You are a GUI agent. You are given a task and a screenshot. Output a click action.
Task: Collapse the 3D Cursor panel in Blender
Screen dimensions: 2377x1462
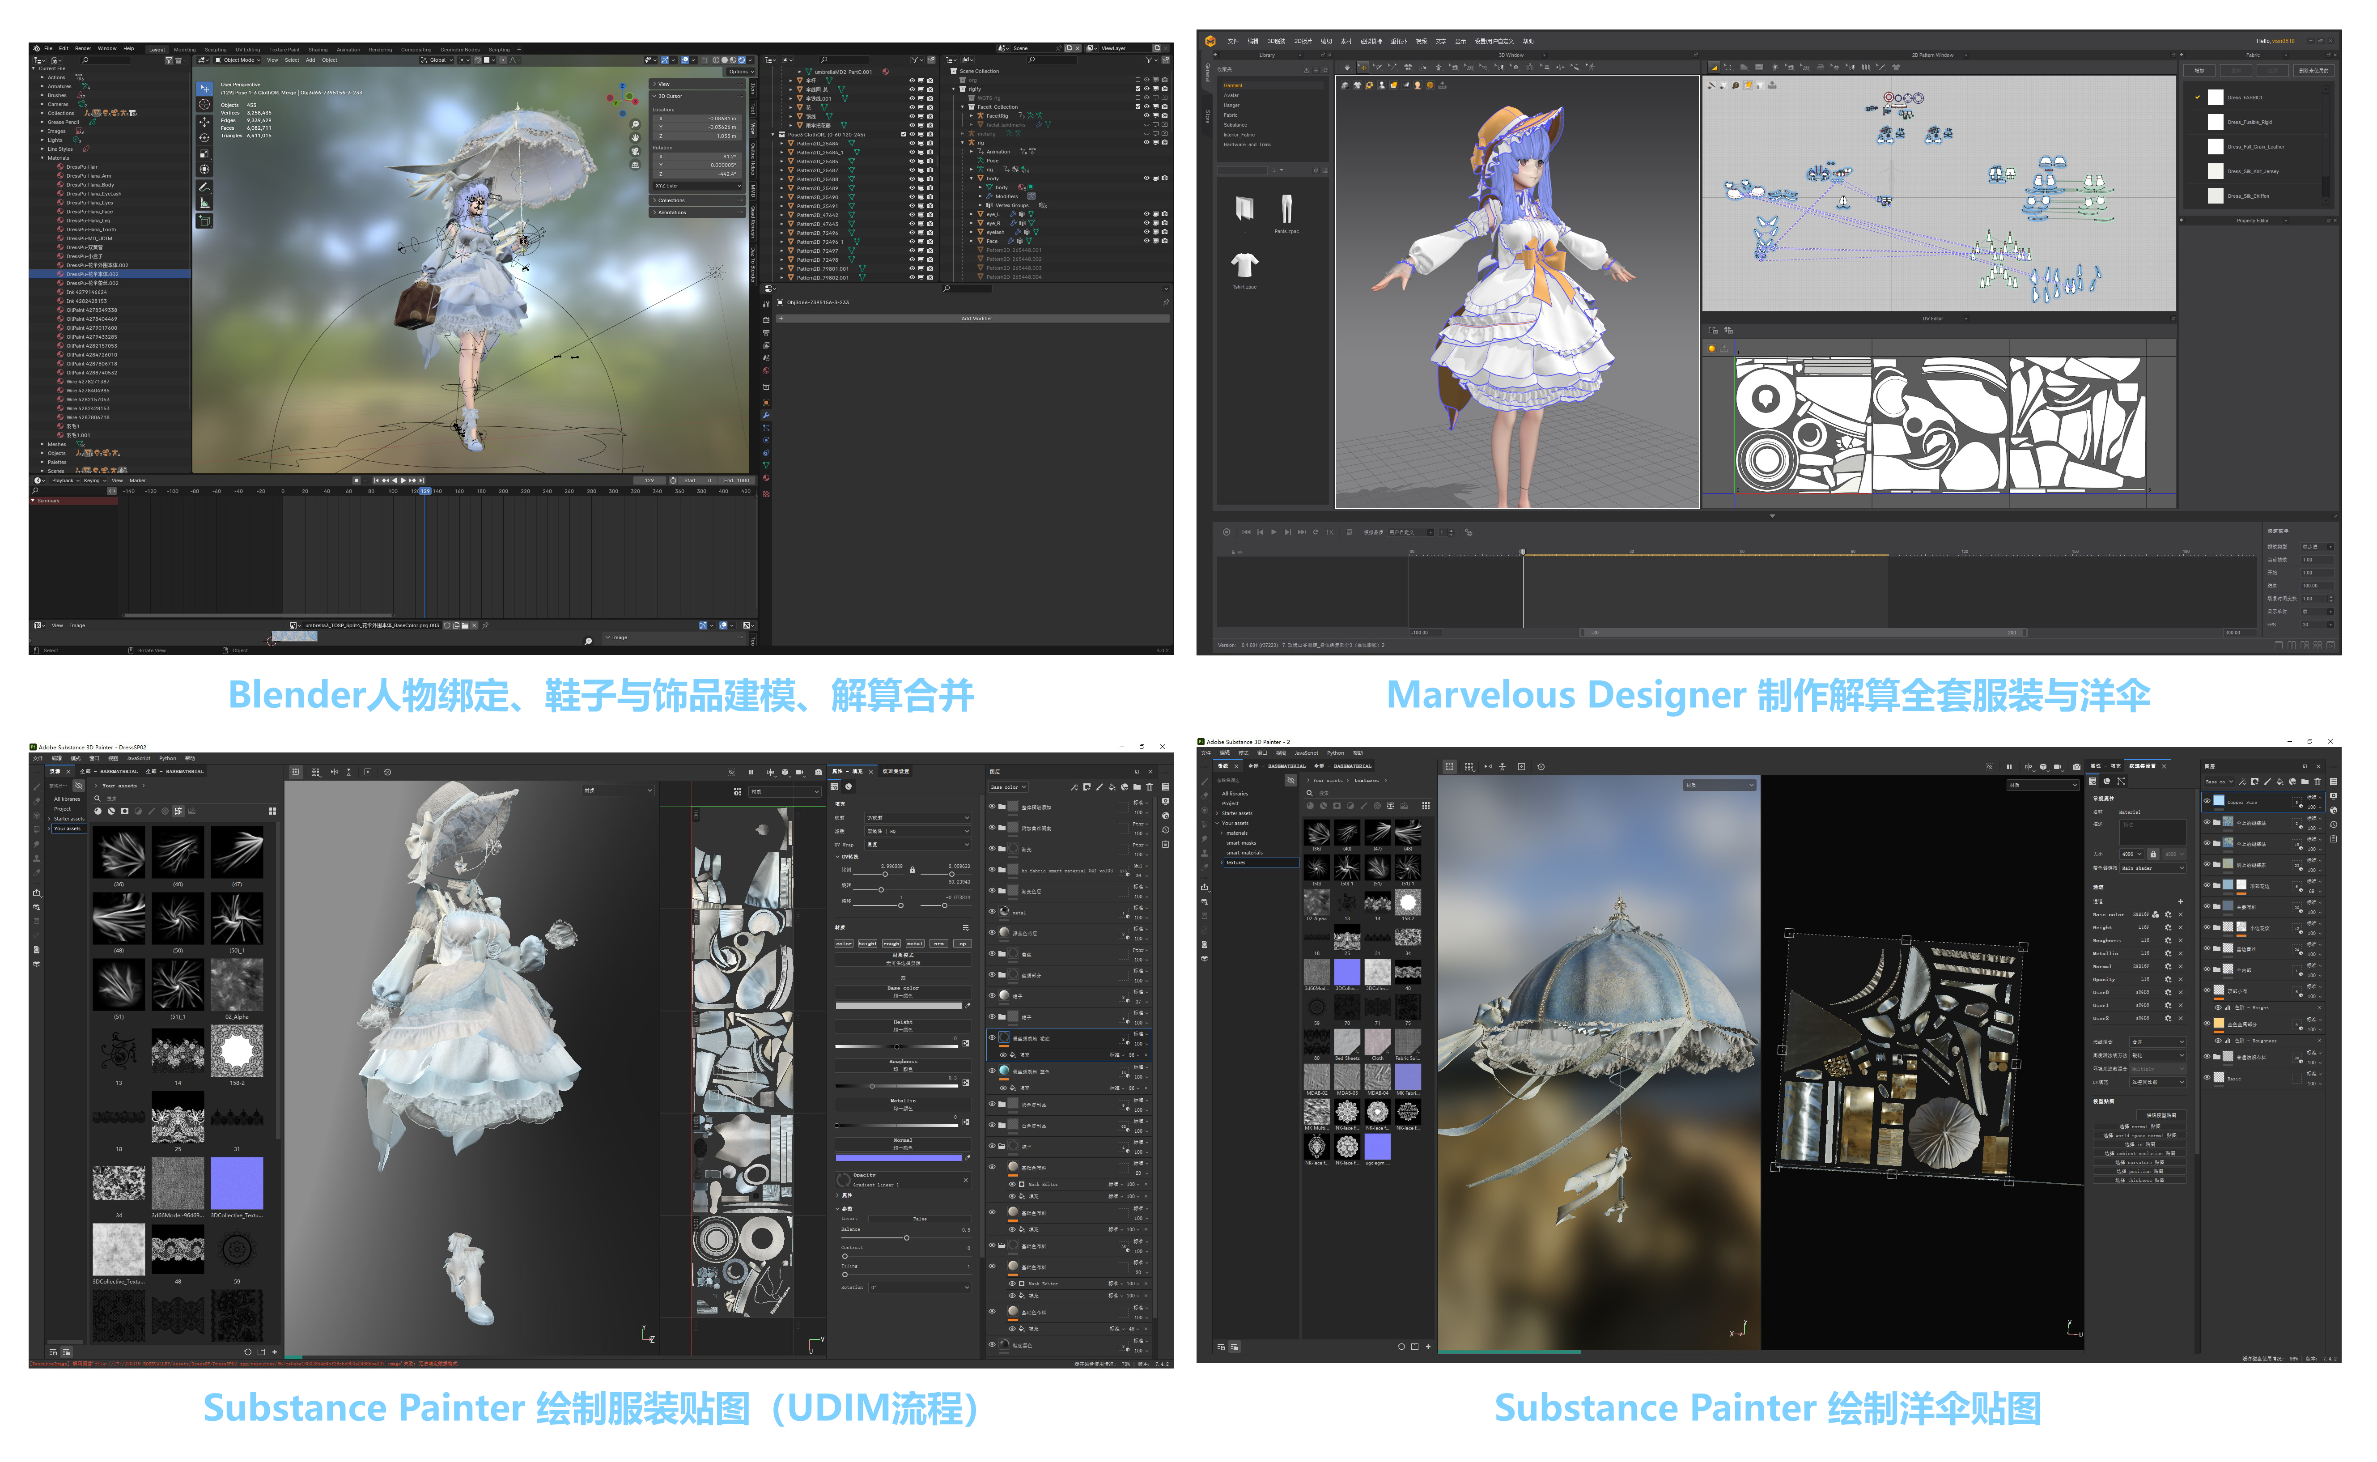[698, 97]
